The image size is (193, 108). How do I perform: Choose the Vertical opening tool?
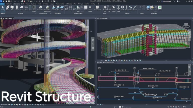130,8
